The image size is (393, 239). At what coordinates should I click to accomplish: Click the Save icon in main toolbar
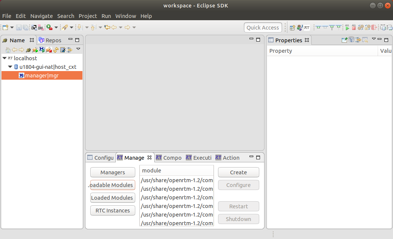click(x=19, y=27)
